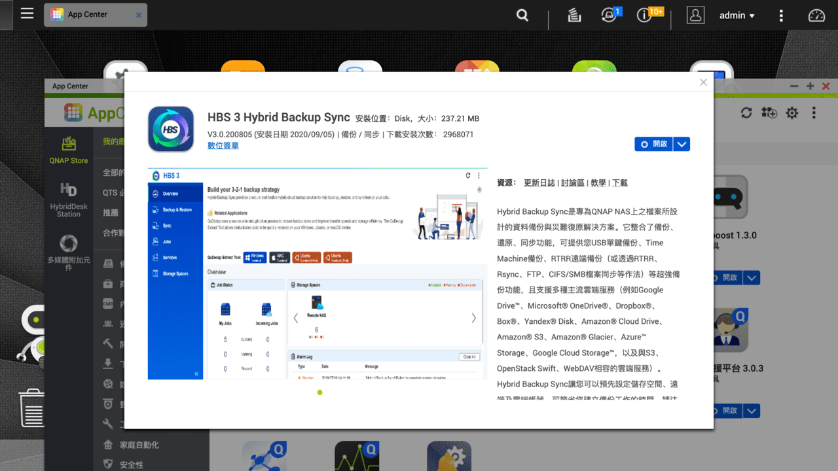Expand the admin account dropdown
838x471 pixels.
tap(737, 14)
